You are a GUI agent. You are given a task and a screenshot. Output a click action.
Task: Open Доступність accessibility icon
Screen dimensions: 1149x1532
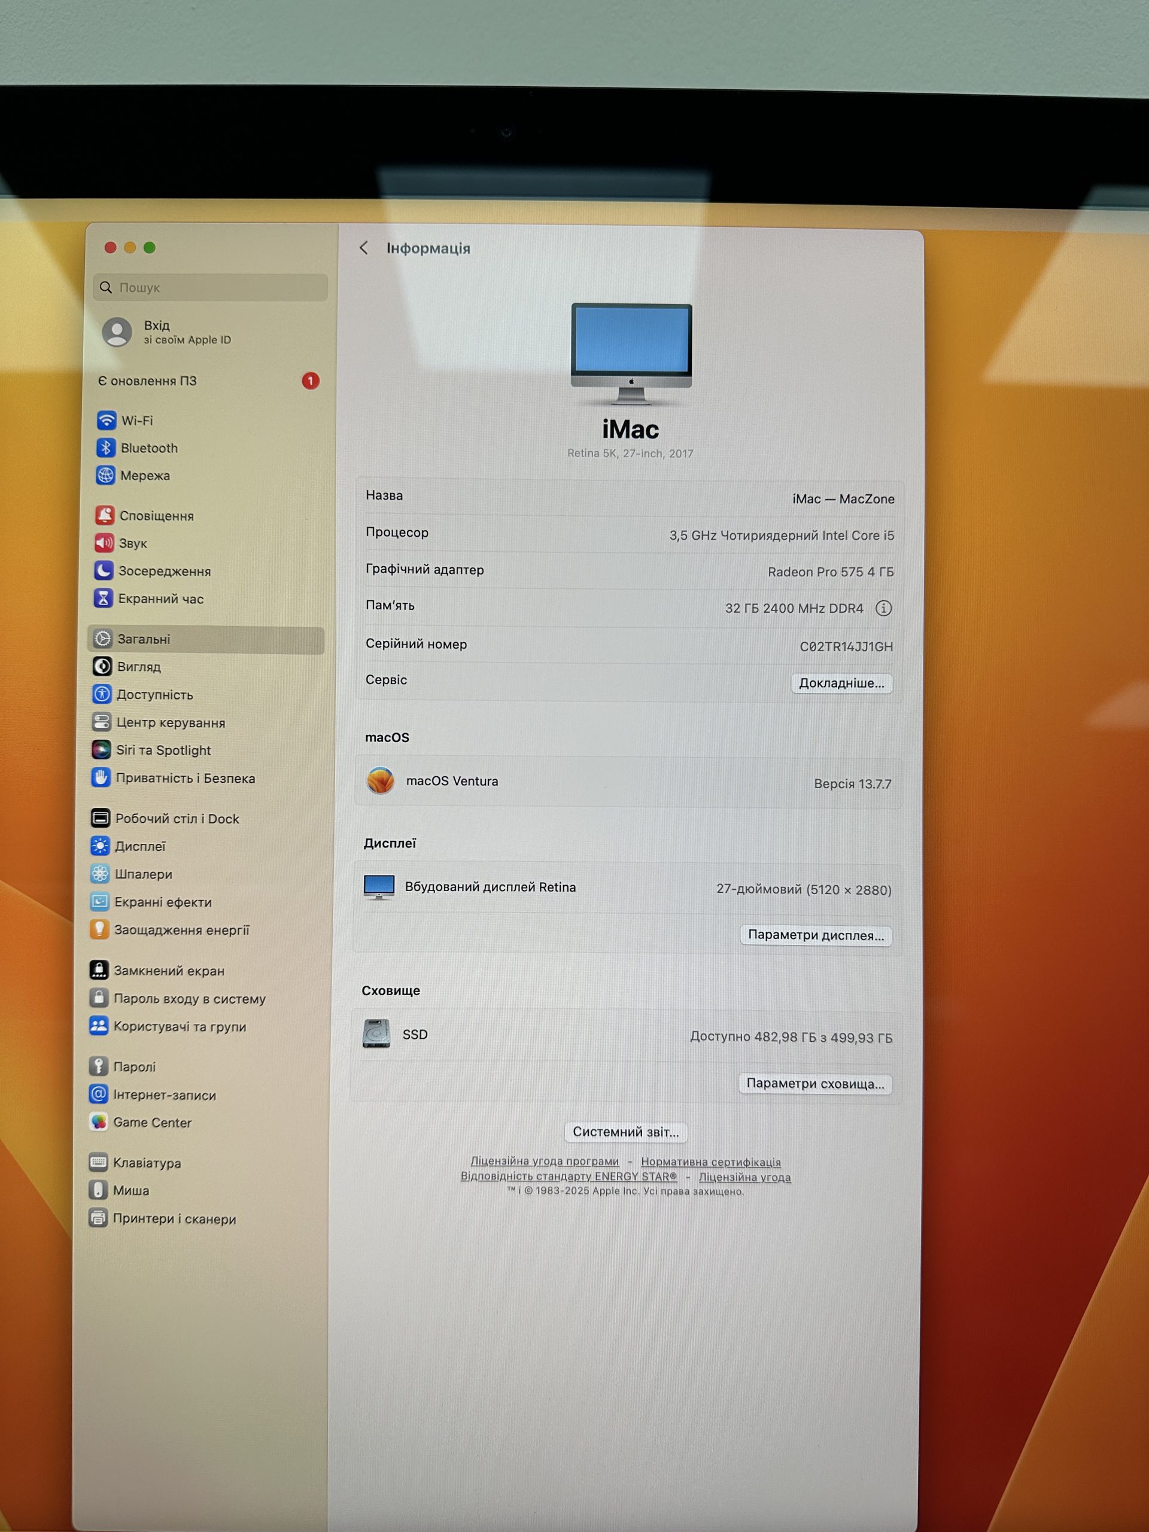(x=102, y=694)
